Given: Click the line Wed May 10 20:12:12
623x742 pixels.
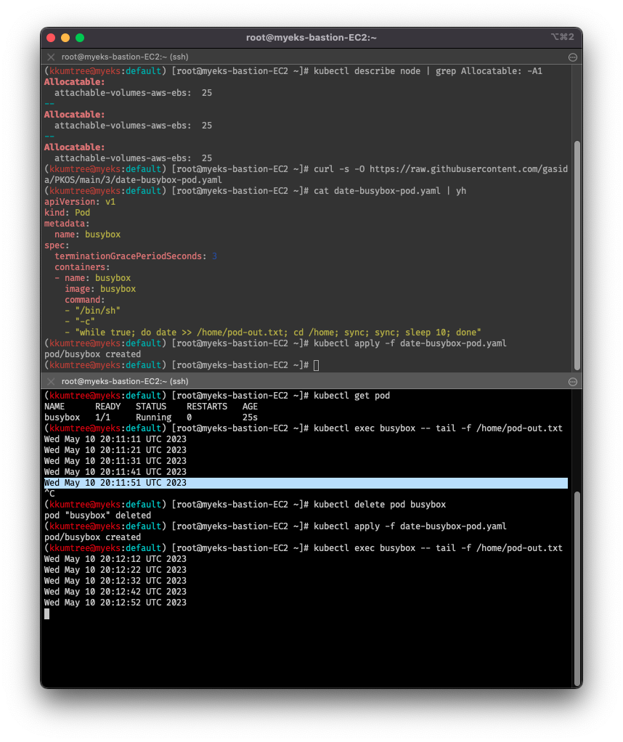Looking at the screenshot, I should [x=115, y=559].
